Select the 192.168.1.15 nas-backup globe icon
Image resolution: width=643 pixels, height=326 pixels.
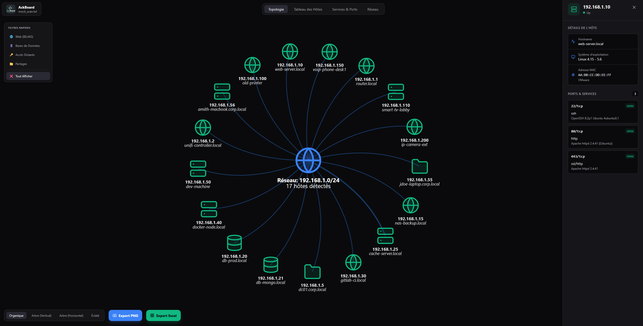pos(411,205)
